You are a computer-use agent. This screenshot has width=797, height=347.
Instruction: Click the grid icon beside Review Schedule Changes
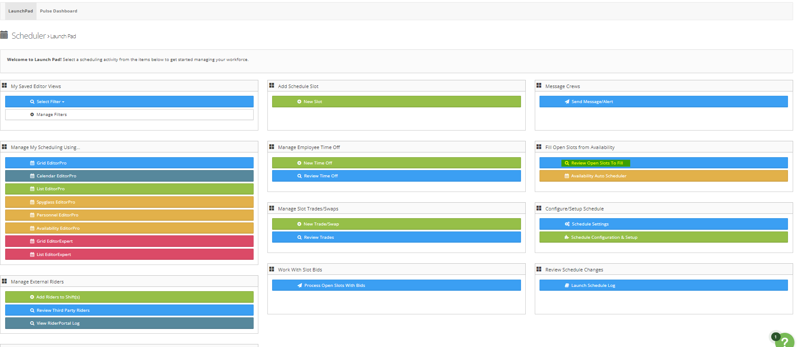coord(539,269)
